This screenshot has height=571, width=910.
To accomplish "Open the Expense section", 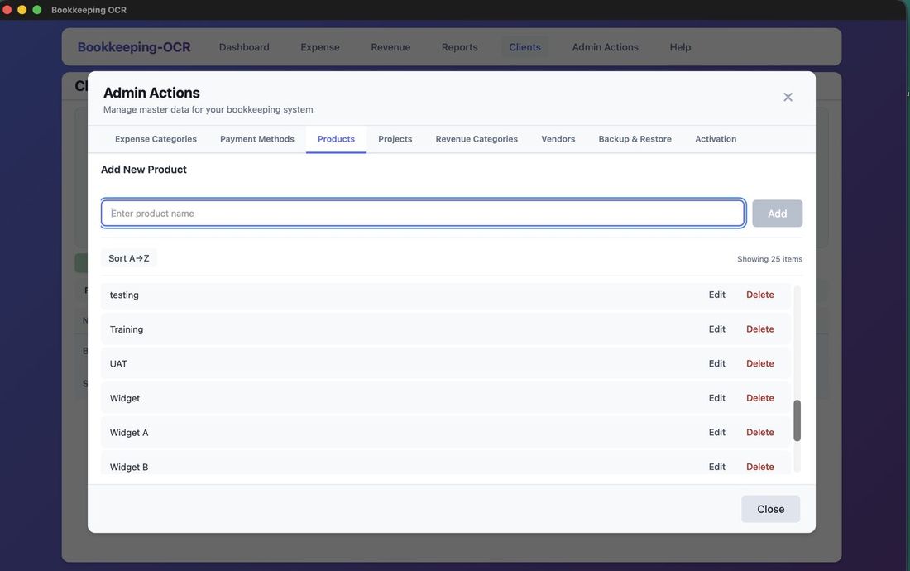I will tap(319, 47).
